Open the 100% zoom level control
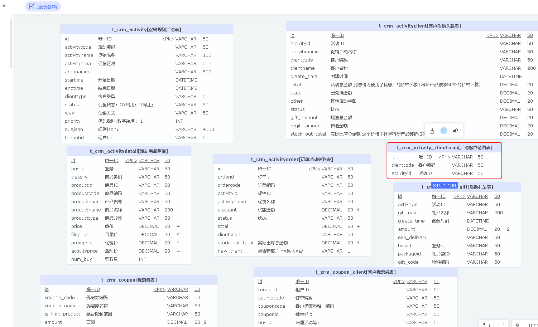The width and height of the screenshot is (538, 327). pyautogui.click(x=533, y=325)
